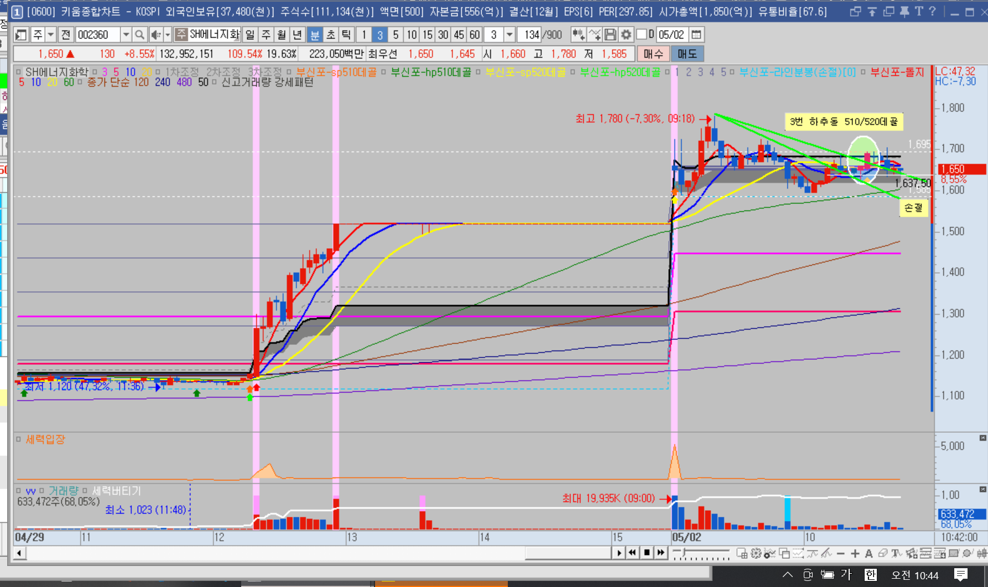Click the chart layout icon left of 주

(x=21, y=35)
